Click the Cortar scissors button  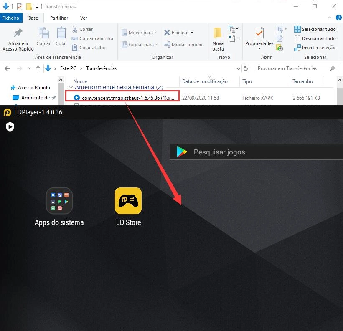click(82, 29)
